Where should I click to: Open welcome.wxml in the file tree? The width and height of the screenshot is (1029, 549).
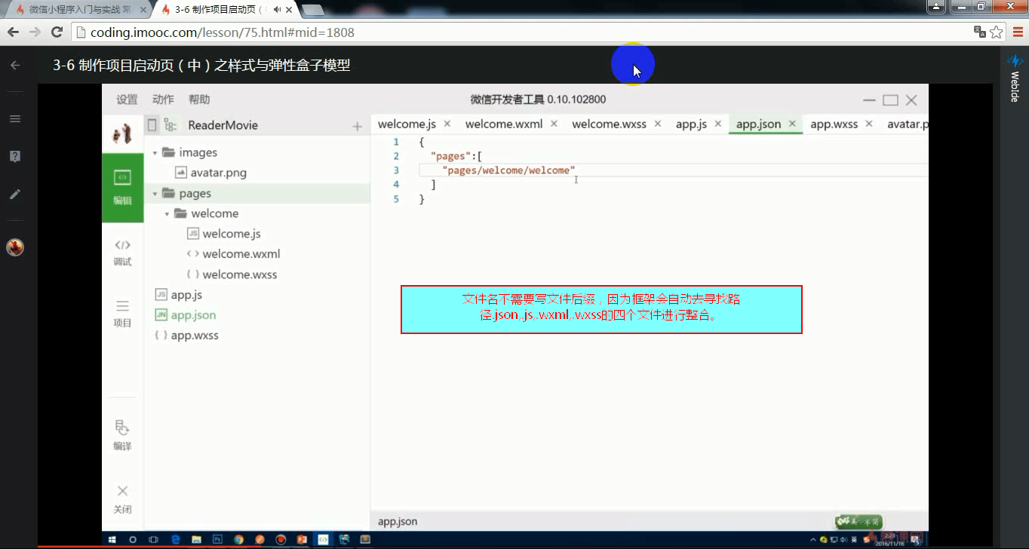[241, 254]
